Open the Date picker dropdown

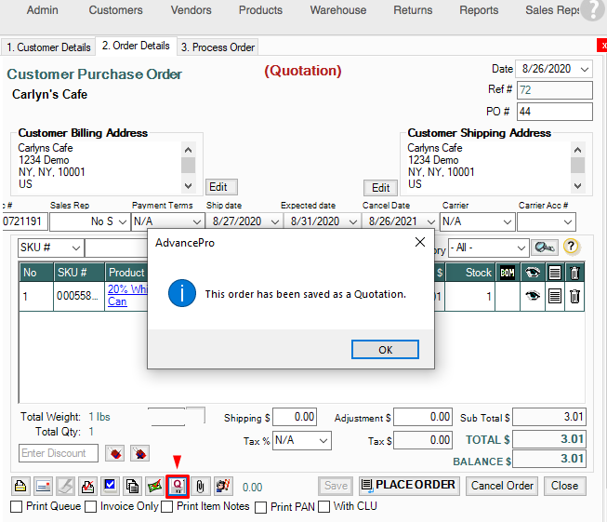click(586, 70)
